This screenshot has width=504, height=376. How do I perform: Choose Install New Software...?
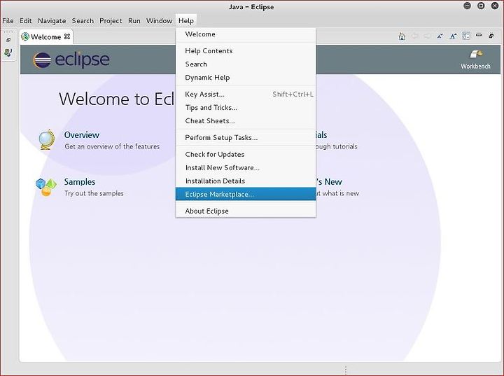(x=246, y=167)
